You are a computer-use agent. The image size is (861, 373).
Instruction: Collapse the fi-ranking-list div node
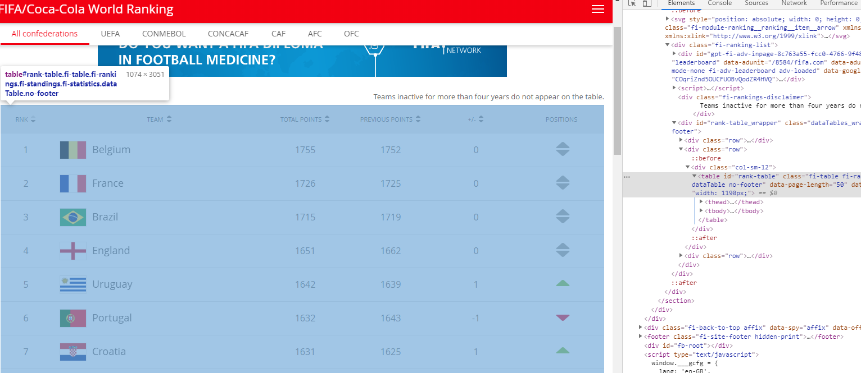click(x=668, y=44)
